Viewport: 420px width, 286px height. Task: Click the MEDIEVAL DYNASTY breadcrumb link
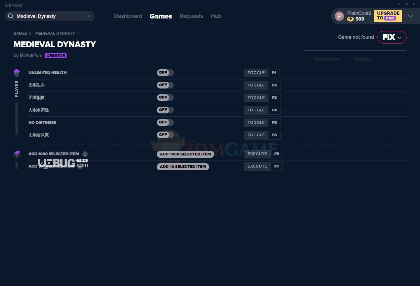55,33
